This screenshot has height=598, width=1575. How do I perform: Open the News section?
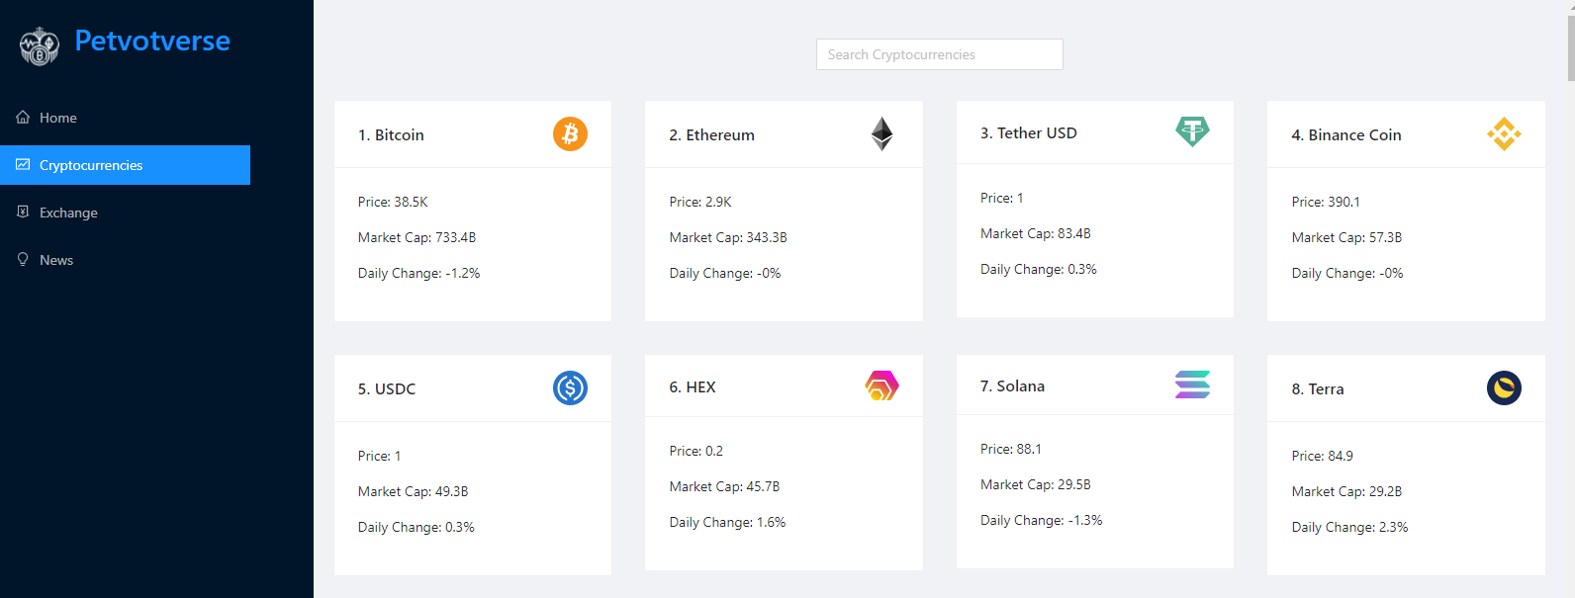[56, 260]
